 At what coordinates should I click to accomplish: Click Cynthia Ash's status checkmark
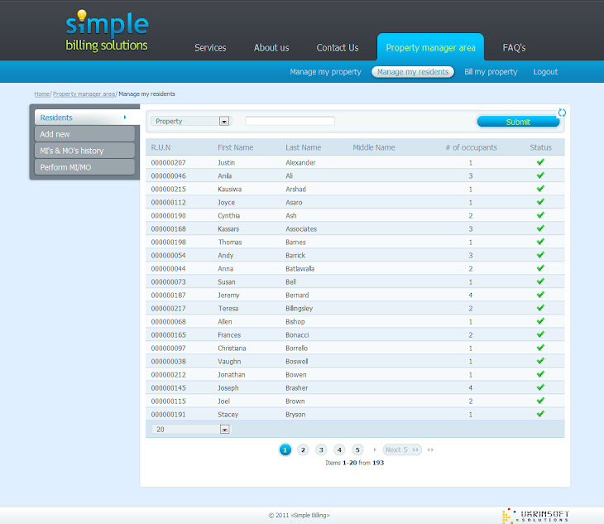click(x=540, y=215)
